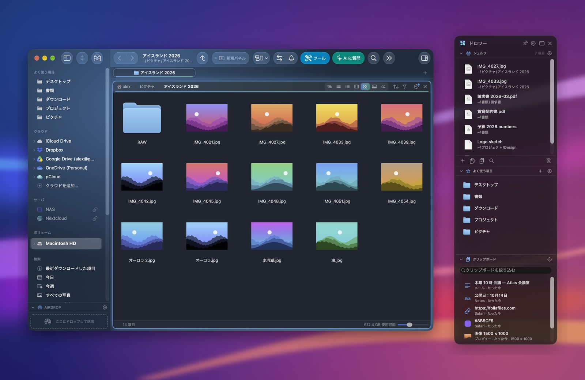Open notifications bell in toolbar
The height and width of the screenshot is (380, 585).
[x=291, y=58]
